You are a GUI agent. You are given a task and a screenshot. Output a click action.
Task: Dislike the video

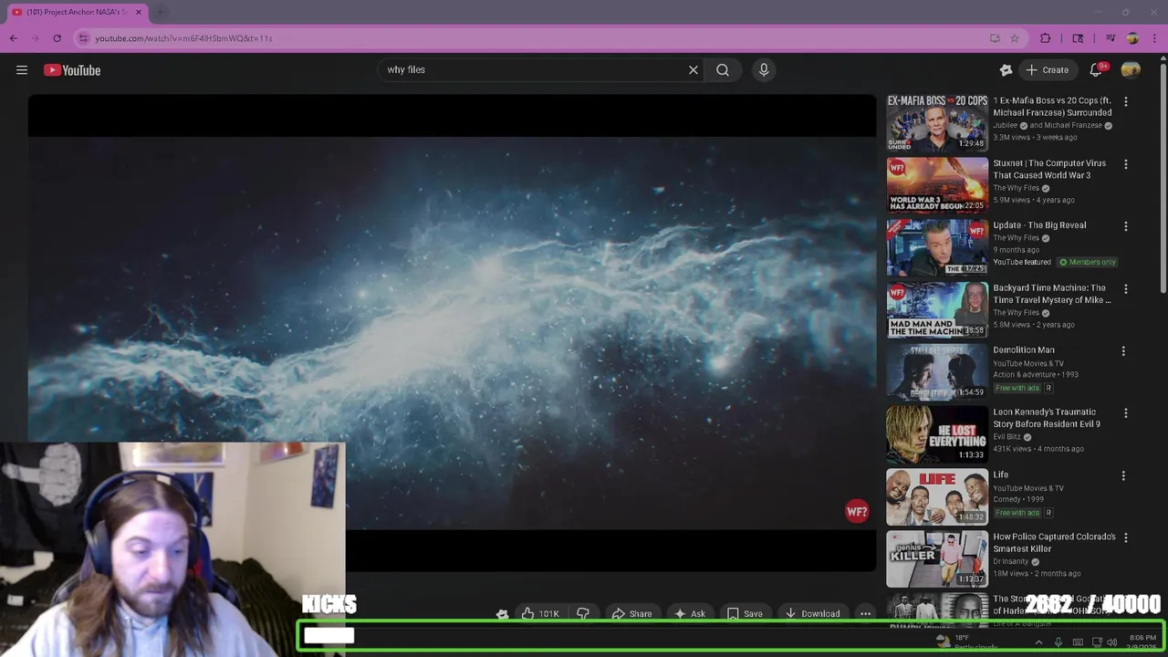(x=583, y=613)
